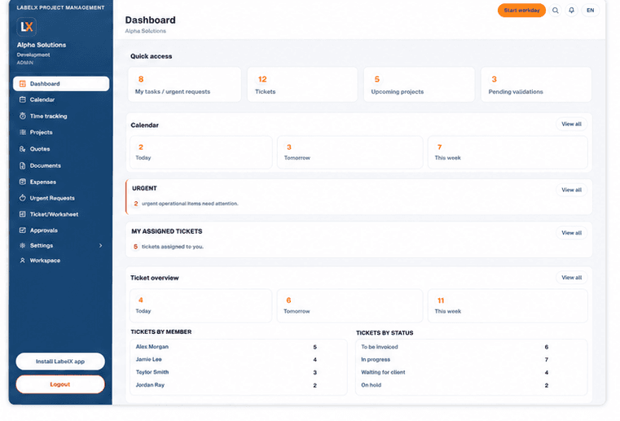
Task: Click Alpha Solutions breadcrumb under Dashboard
Action: tap(146, 31)
